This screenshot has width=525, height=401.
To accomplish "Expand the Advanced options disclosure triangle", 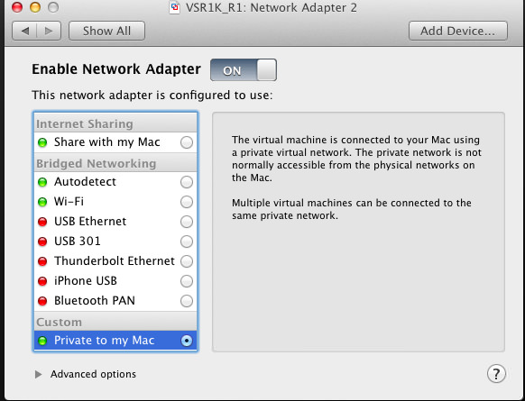I will (39, 374).
